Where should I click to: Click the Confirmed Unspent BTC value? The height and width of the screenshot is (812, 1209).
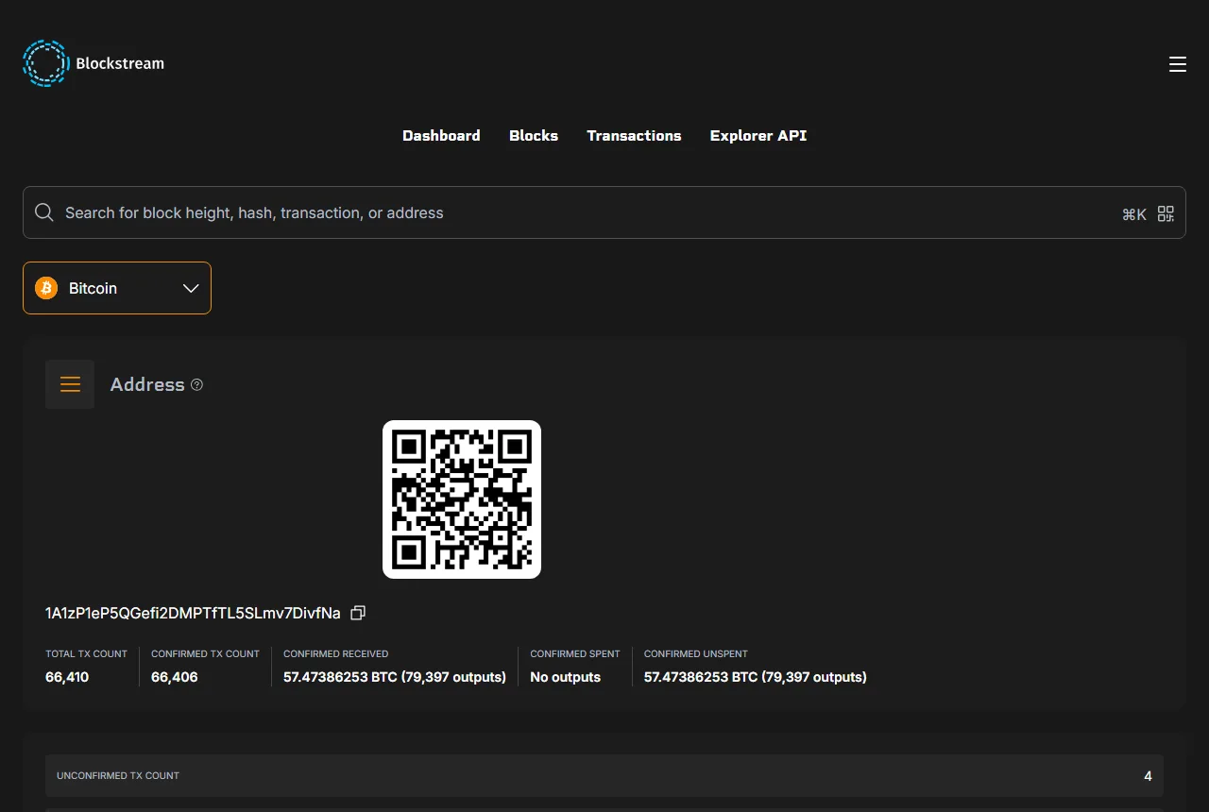pos(756,677)
